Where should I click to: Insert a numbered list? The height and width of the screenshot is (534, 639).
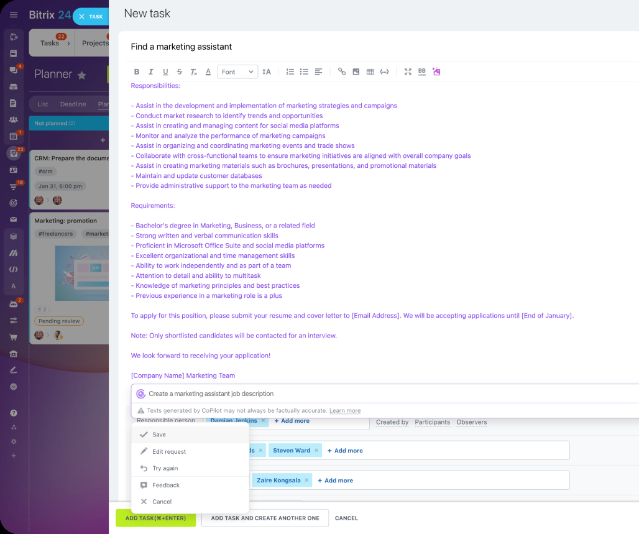pyautogui.click(x=290, y=71)
